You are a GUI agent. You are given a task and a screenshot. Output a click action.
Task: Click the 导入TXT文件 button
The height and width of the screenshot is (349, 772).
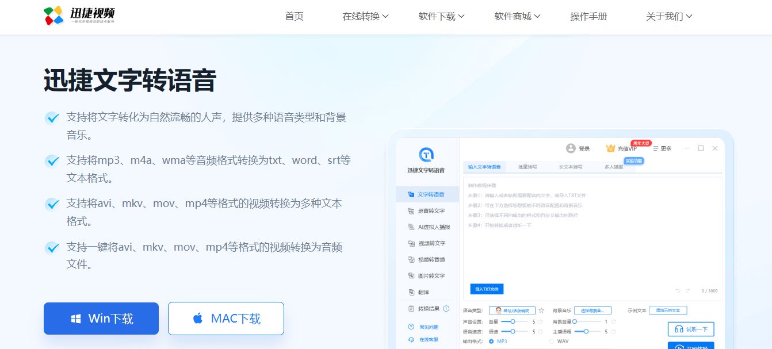pos(487,289)
